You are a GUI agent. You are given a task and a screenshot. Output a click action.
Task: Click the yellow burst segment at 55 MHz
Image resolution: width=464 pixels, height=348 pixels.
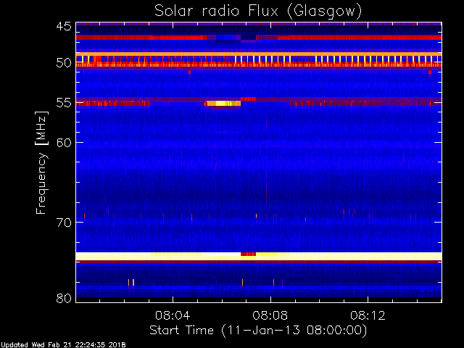tap(223, 103)
